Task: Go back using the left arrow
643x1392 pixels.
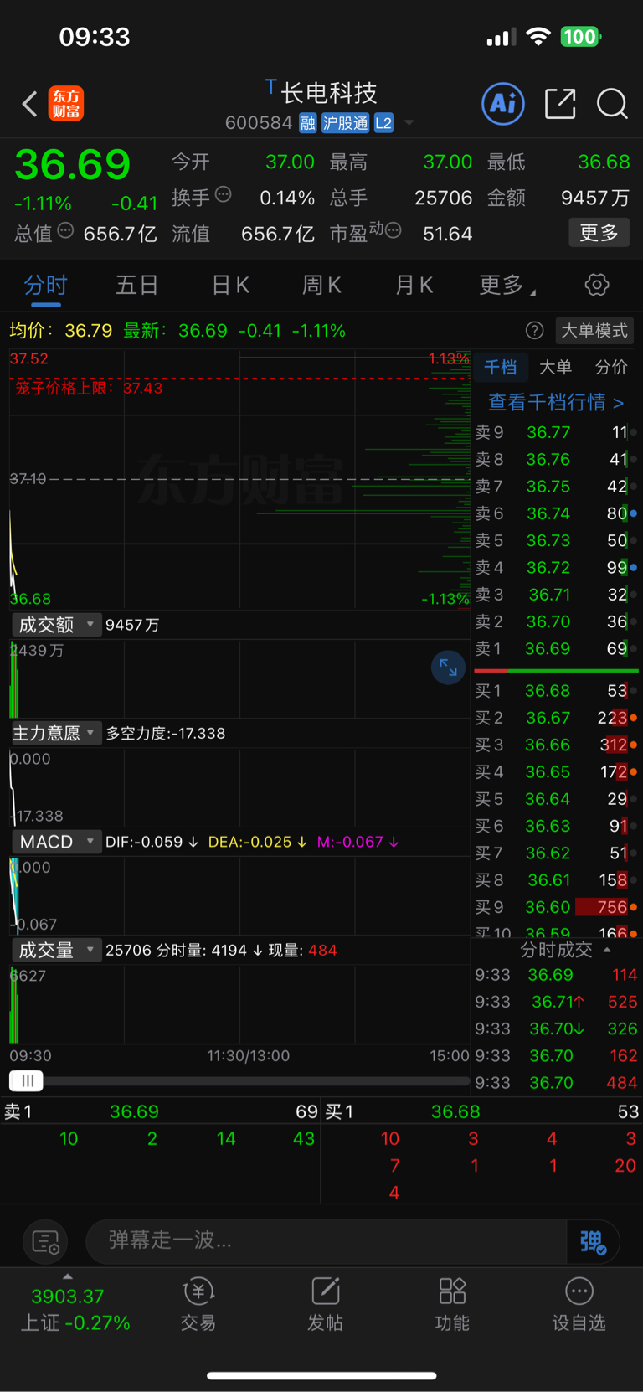Action: [29, 104]
